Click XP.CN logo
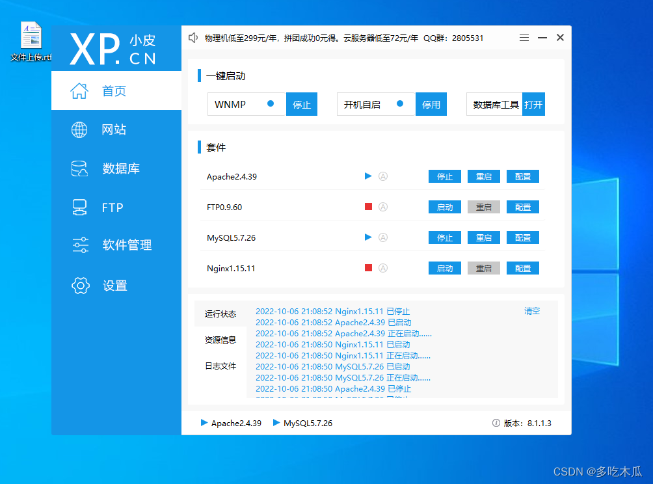 (113, 49)
